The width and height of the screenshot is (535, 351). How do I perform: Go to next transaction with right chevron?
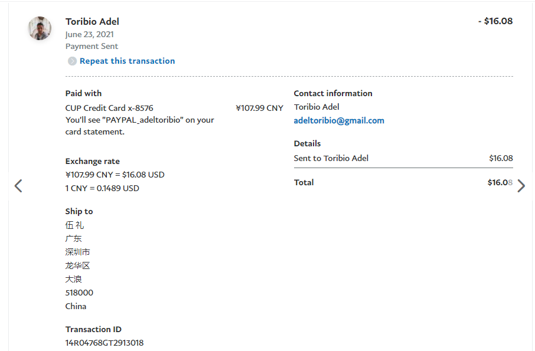pos(521,186)
